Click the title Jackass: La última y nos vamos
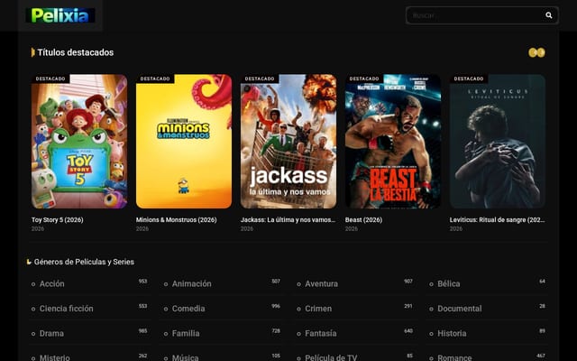Viewport: 577px width, 361px height. [x=288, y=220]
